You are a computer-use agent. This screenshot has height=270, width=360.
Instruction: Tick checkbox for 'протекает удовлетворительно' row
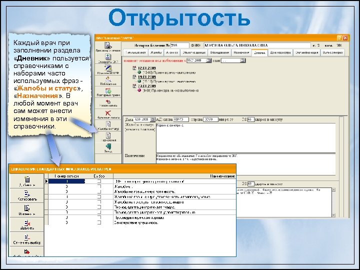click(99, 212)
